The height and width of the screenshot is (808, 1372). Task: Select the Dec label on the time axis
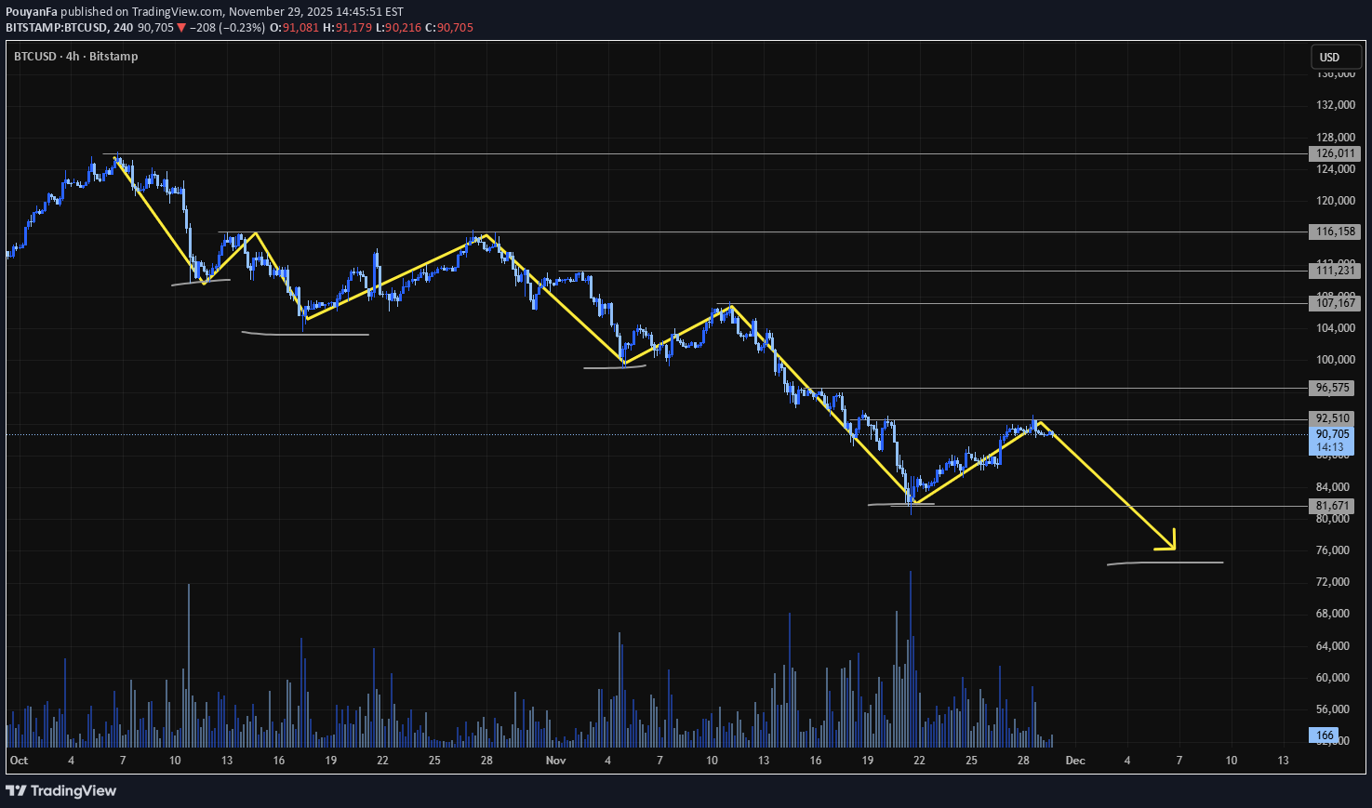(x=1075, y=760)
